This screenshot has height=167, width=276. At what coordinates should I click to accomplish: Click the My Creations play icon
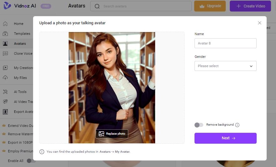pyautogui.click(x=5, y=68)
